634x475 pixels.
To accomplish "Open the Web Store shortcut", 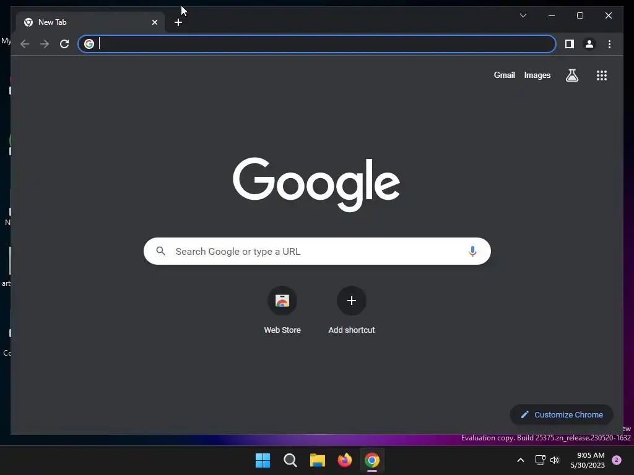I will (282, 310).
